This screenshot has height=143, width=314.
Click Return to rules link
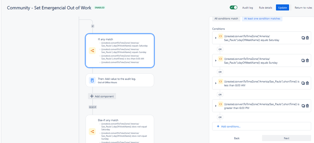click(x=303, y=8)
